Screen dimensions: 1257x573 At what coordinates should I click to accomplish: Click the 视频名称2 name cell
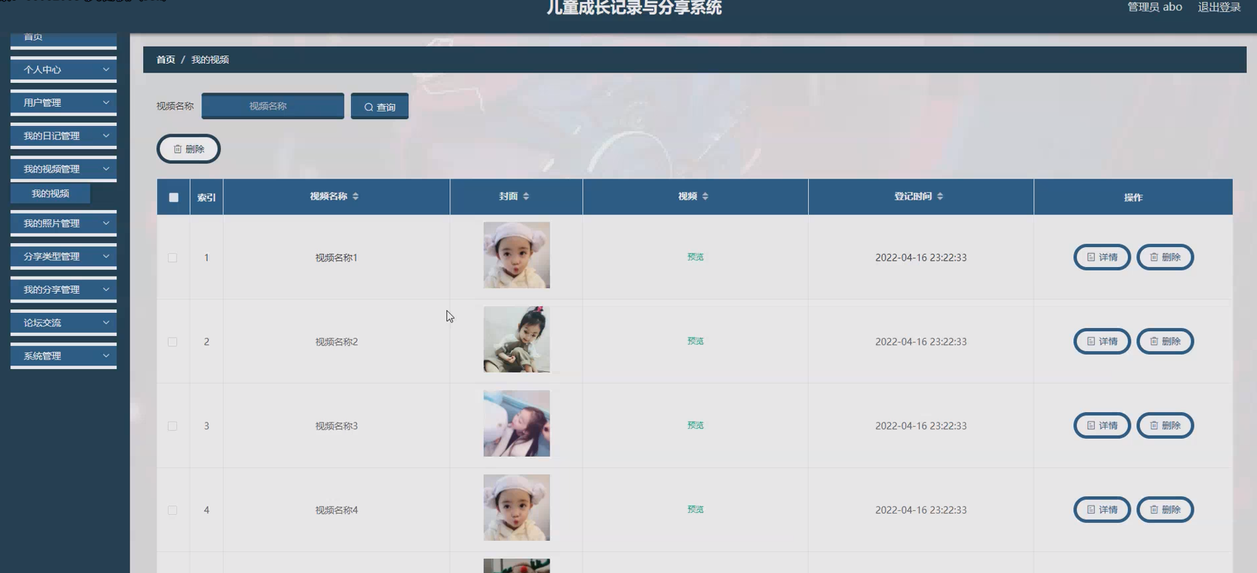(x=336, y=342)
